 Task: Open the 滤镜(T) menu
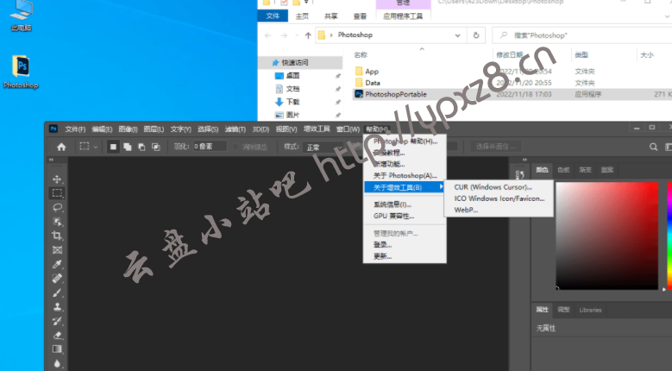coord(236,129)
